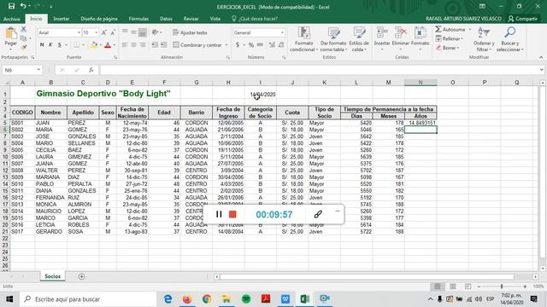Click the percent style icon
This screenshot has height=307, width=547.
[251, 45]
